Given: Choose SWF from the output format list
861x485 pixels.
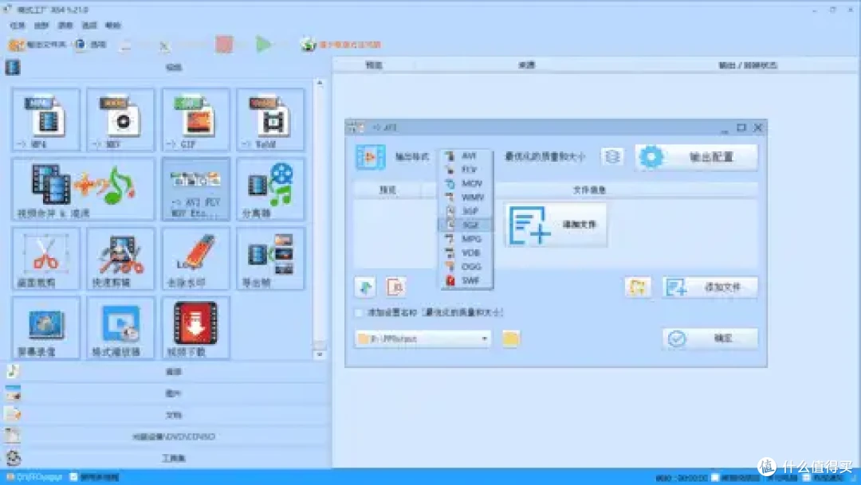Looking at the screenshot, I should click(466, 280).
